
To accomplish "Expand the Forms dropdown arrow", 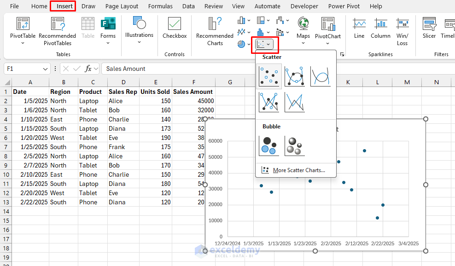I will tap(108, 43).
